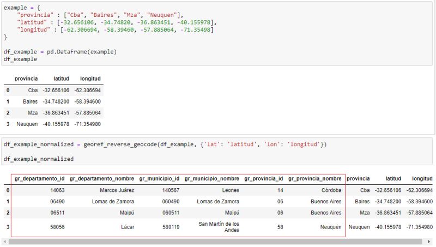Click departamento id 14063 cell
This screenshot has width=436, height=247.
58,190
